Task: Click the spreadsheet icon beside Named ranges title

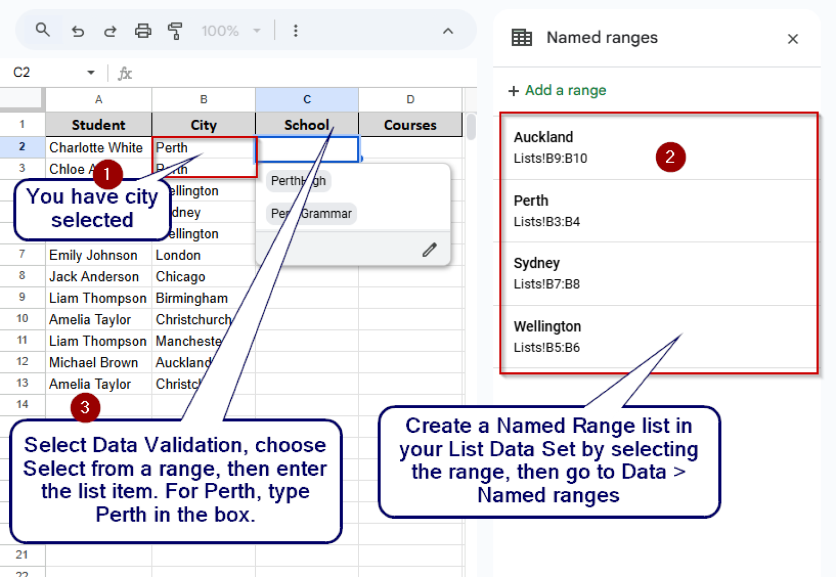Action: click(521, 38)
